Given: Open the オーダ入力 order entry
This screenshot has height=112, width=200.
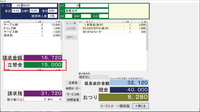Looking at the screenshot, I should pos(107,106).
